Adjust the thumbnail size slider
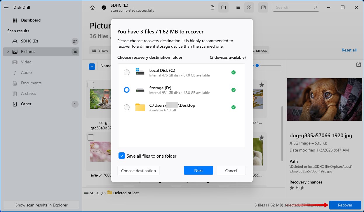 [257, 66]
